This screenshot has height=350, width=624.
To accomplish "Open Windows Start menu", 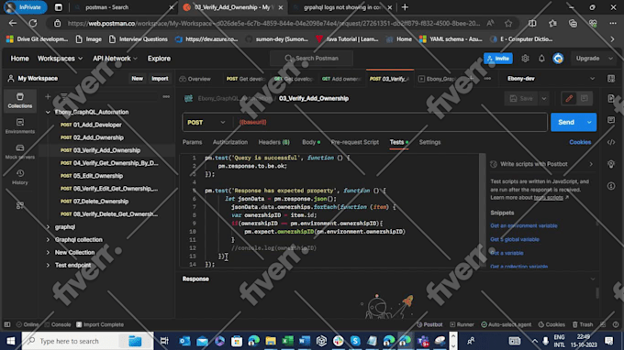I will coord(11,341).
